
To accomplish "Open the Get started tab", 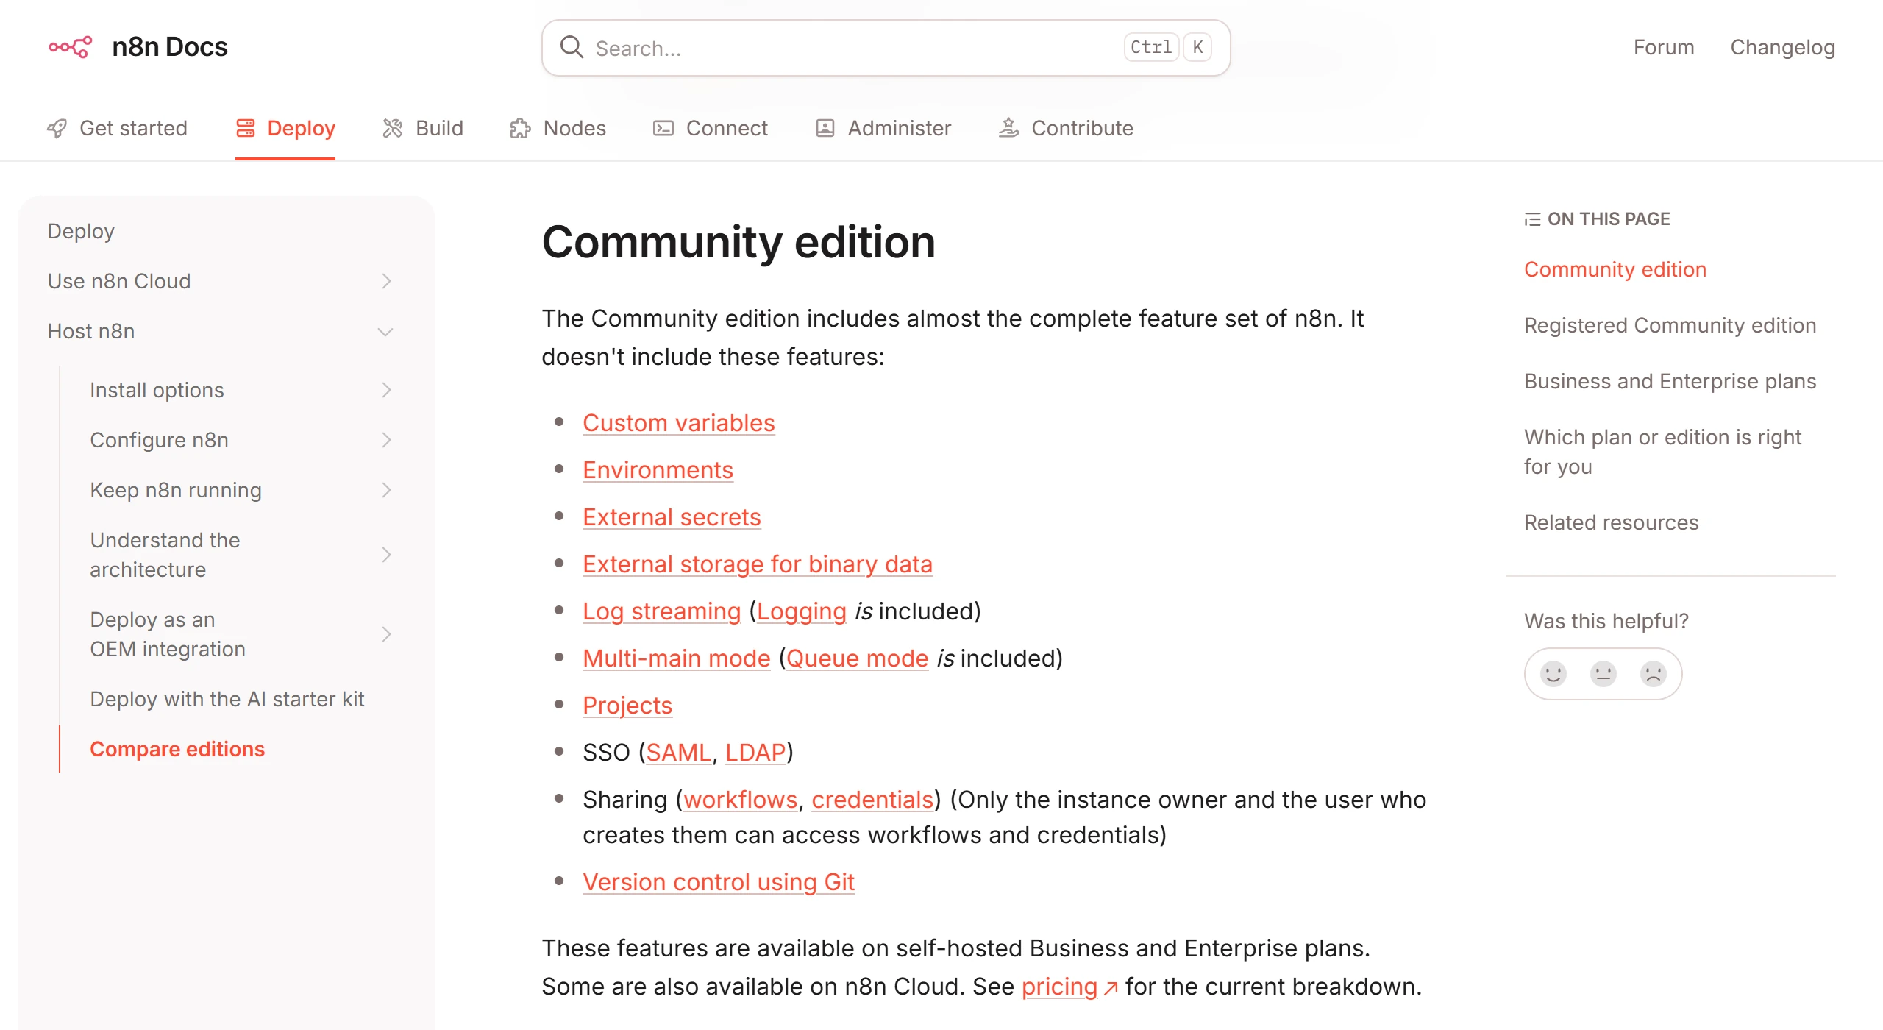I will tap(118, 128).
